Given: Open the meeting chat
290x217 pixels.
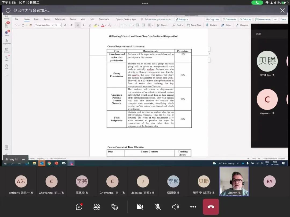Looking at the screenshot, I should (79, 207).
